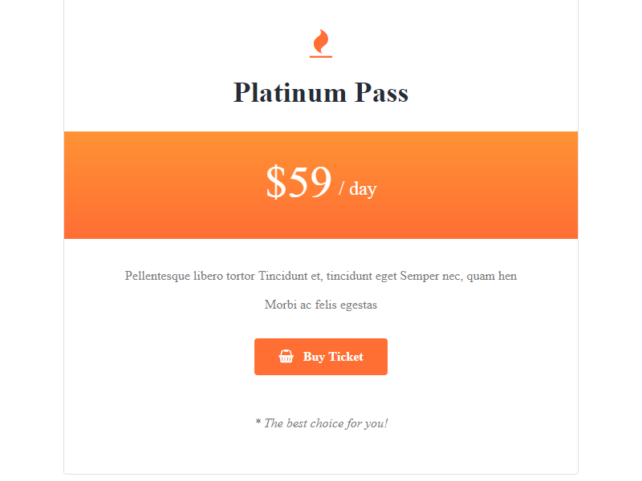Click the "Morbi ac felis egestas" line

[321, 305]
